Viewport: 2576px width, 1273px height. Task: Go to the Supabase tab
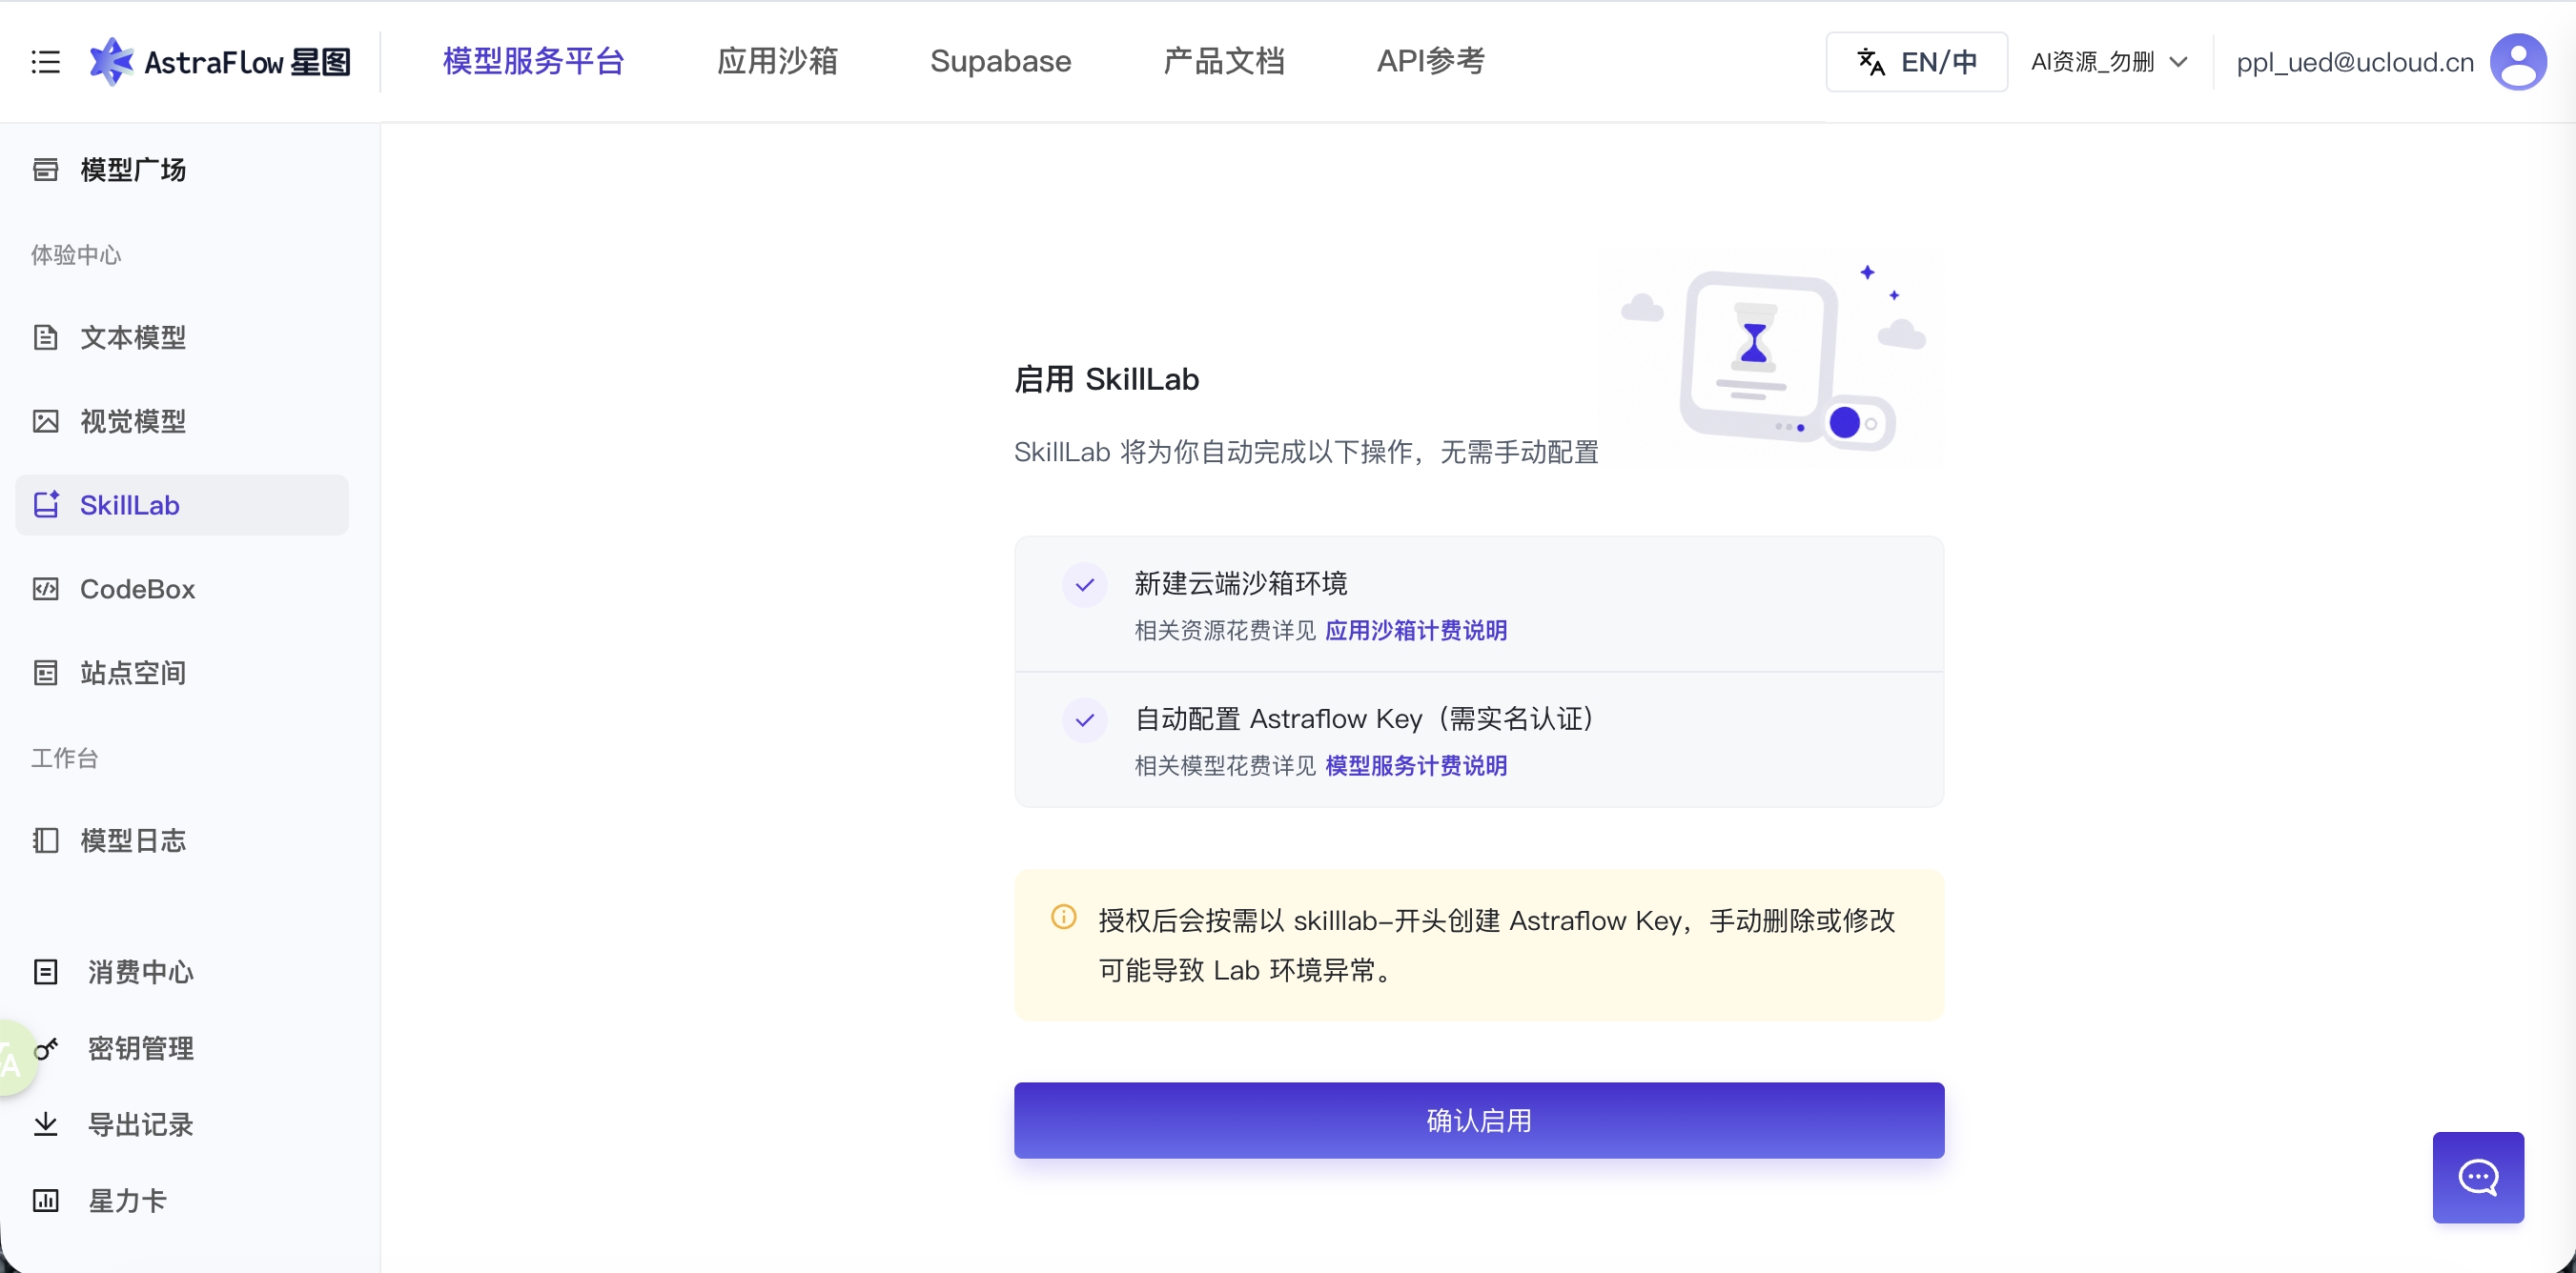click(x=1001, y=62)
